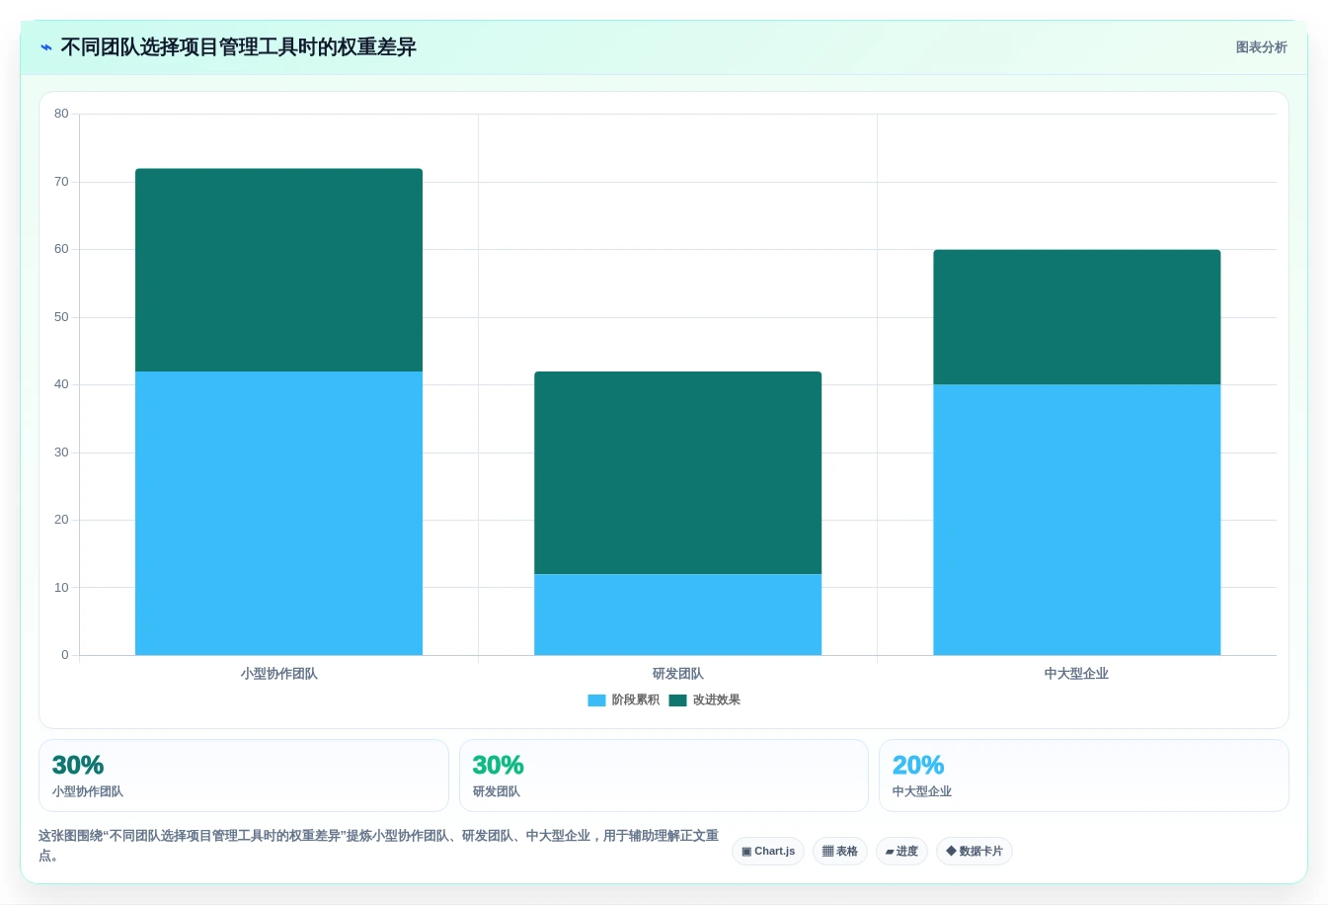Click the y-axis value 40
Image resolution: width=1328 pixels, height=905 pixels.
(61, 384)
